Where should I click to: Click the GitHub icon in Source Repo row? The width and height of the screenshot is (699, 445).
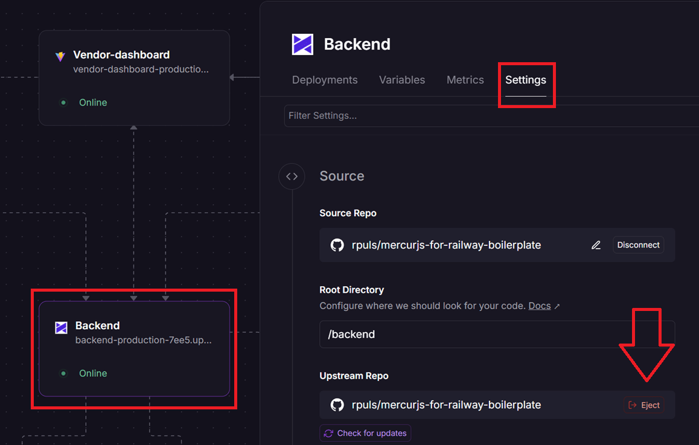[337, 245]
